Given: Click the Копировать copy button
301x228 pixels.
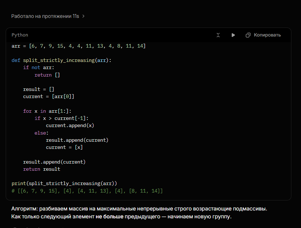Looking at the screenshot, I should [263, 35].
